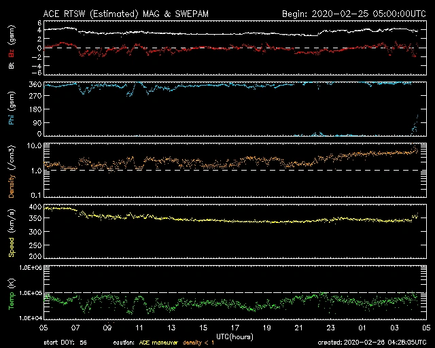Click the '1.0E+05' tick on Temp axis
This screenshot has width=435, height=348.
tap(31, 293)
